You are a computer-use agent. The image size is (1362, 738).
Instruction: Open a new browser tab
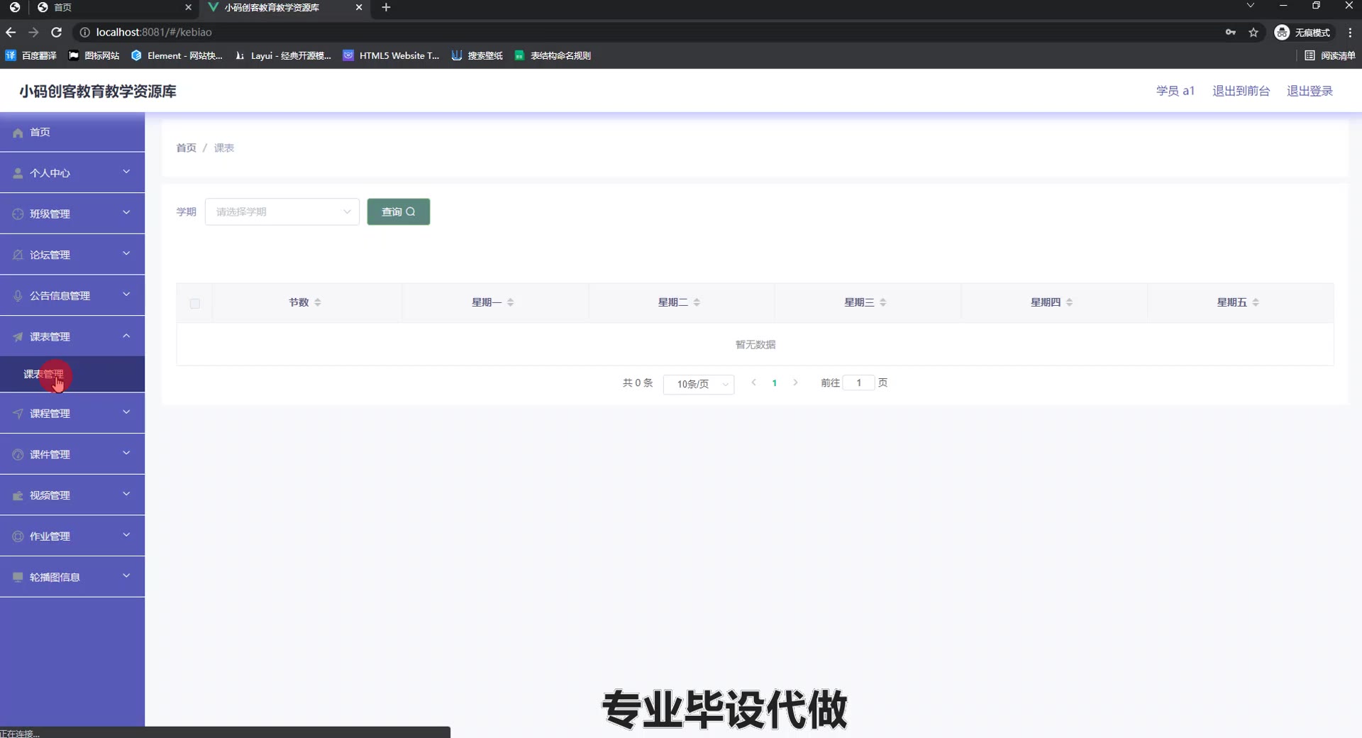click(x=386, y=8)
